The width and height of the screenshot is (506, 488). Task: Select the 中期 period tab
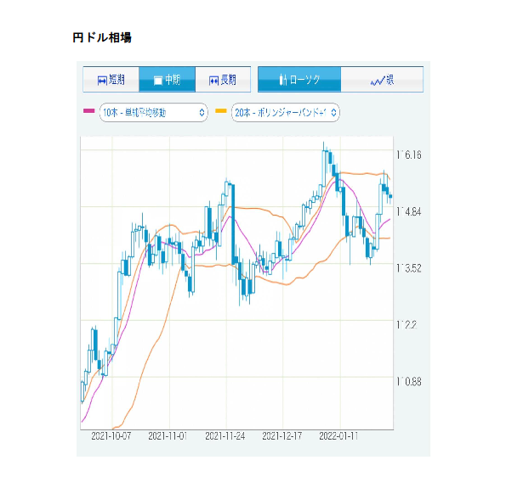(x=168, y=80)
